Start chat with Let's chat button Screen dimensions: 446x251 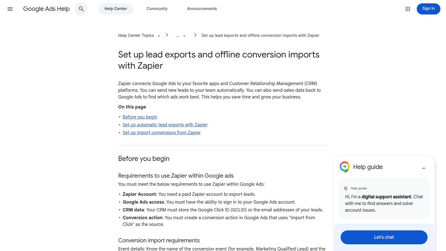[x=384, y=237]
